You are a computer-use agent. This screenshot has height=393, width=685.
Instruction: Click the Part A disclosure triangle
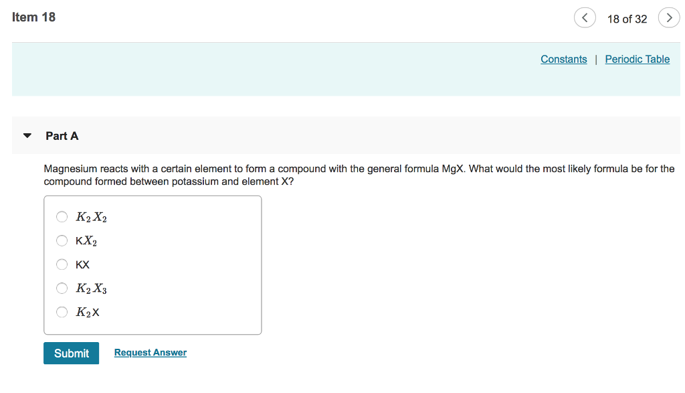click(x=27, y=135)
